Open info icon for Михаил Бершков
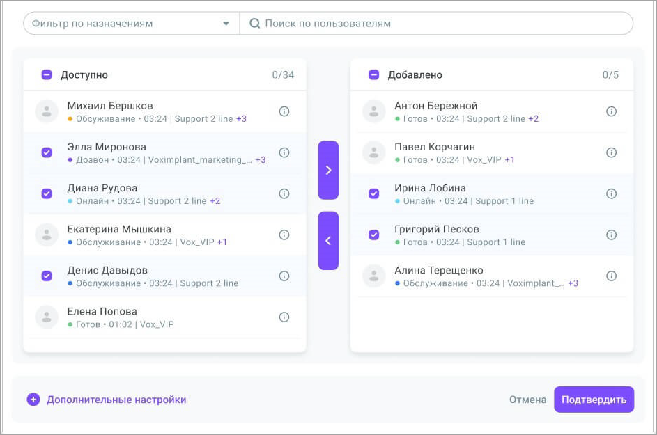657x435 pixels. point(284,111)
